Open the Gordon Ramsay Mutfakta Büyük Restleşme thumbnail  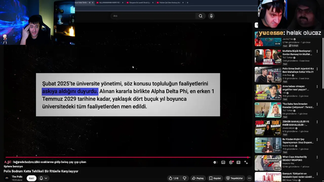coord(268,57)
